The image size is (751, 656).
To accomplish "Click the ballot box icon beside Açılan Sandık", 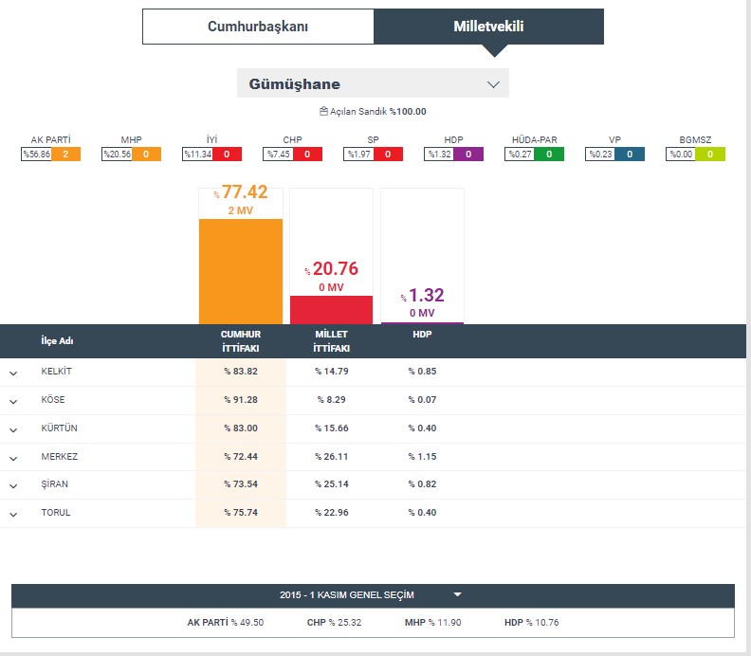I will (x=322, y=112).
